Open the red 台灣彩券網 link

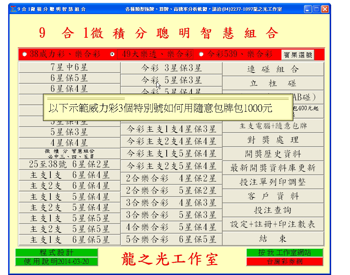point(284,261)
